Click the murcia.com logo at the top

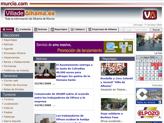14,3
